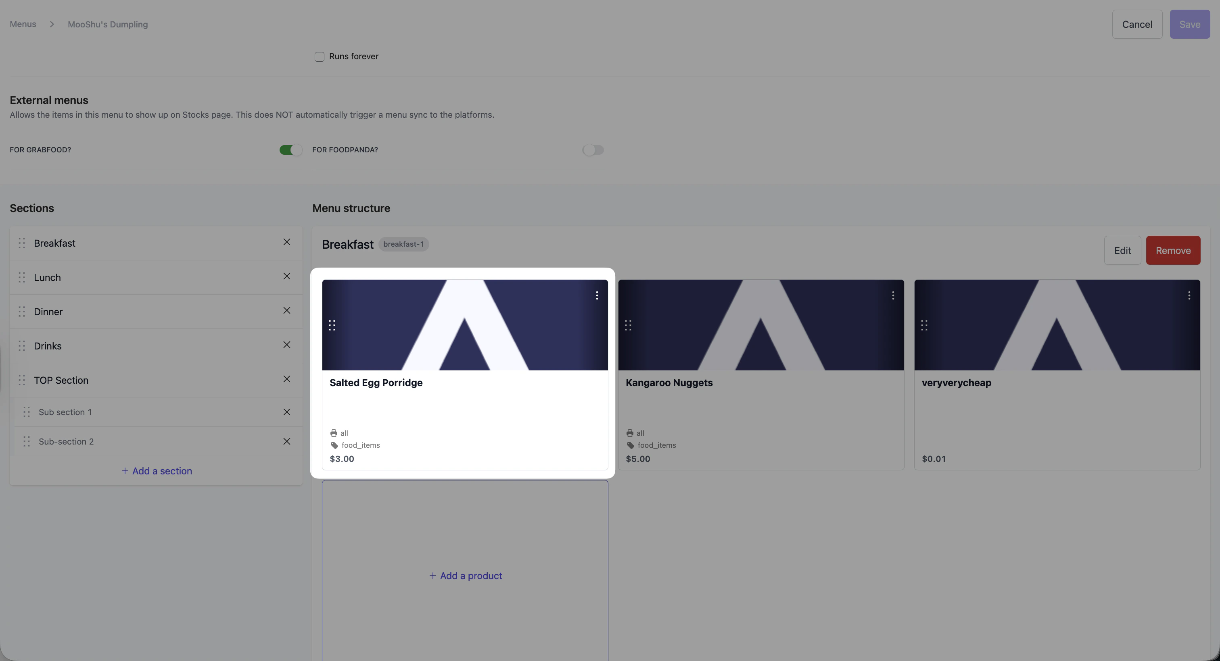Remove the Lunch section with X icon
1220x661 pixels.
286,276
